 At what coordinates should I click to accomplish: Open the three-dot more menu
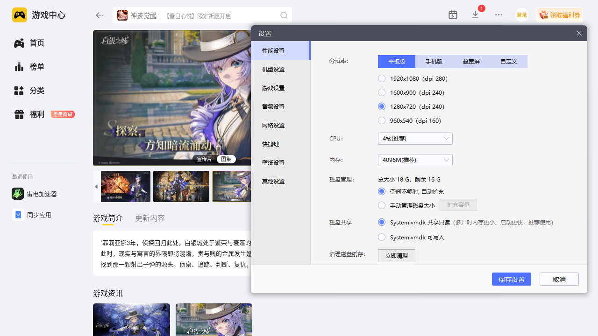pos(498,15)
